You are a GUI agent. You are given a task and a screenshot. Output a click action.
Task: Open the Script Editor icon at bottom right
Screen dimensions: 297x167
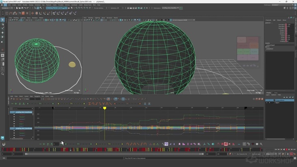point(295,158)
